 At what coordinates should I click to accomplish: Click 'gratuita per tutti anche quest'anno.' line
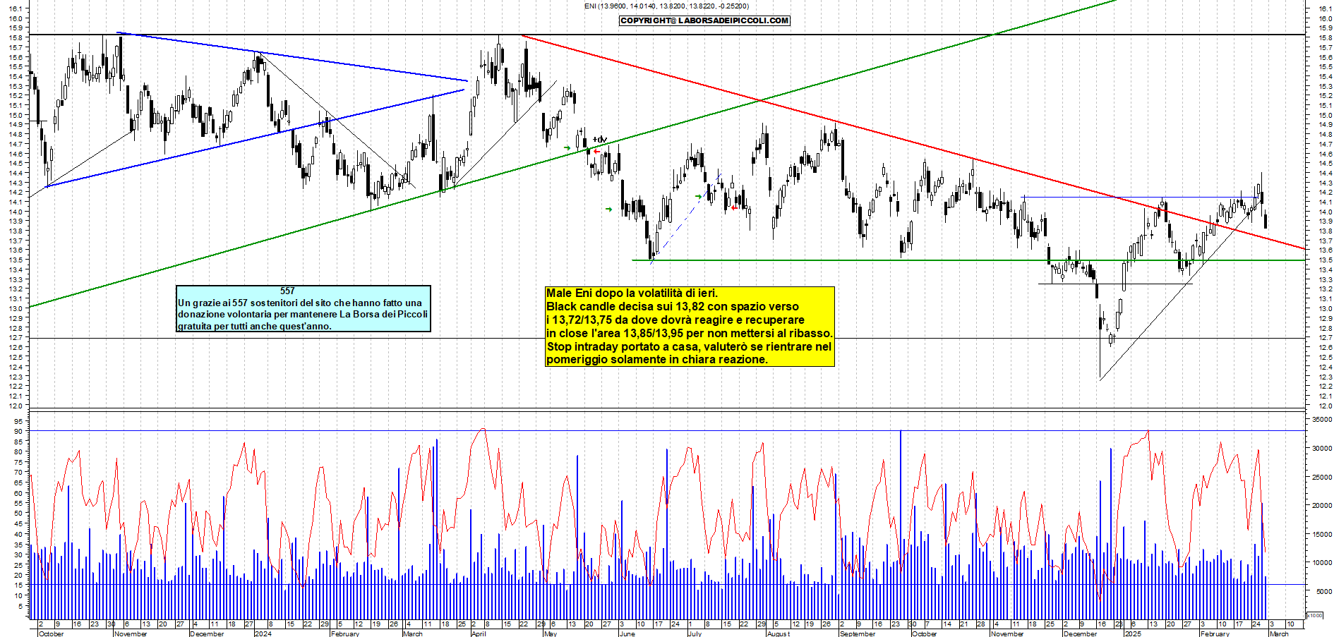pos(255,326)
